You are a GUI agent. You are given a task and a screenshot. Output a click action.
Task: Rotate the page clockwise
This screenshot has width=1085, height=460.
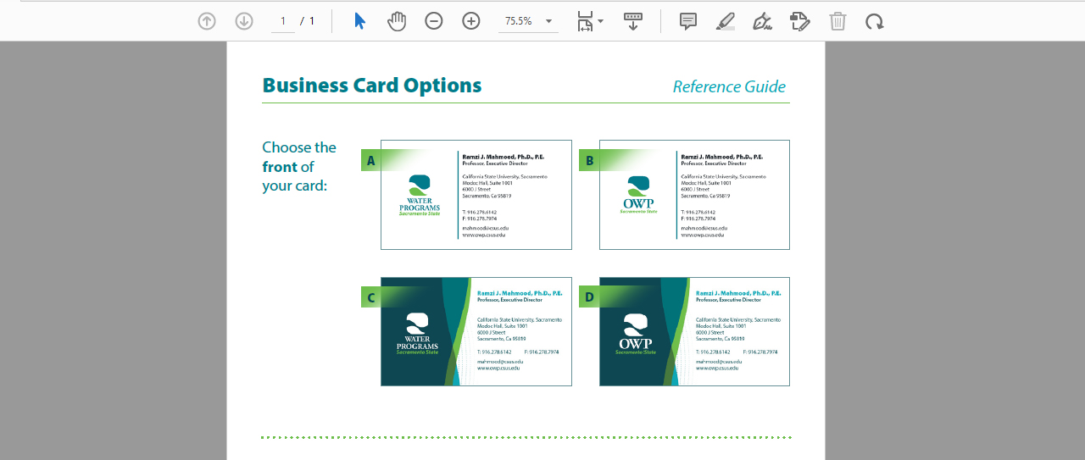tap(874, 21)
